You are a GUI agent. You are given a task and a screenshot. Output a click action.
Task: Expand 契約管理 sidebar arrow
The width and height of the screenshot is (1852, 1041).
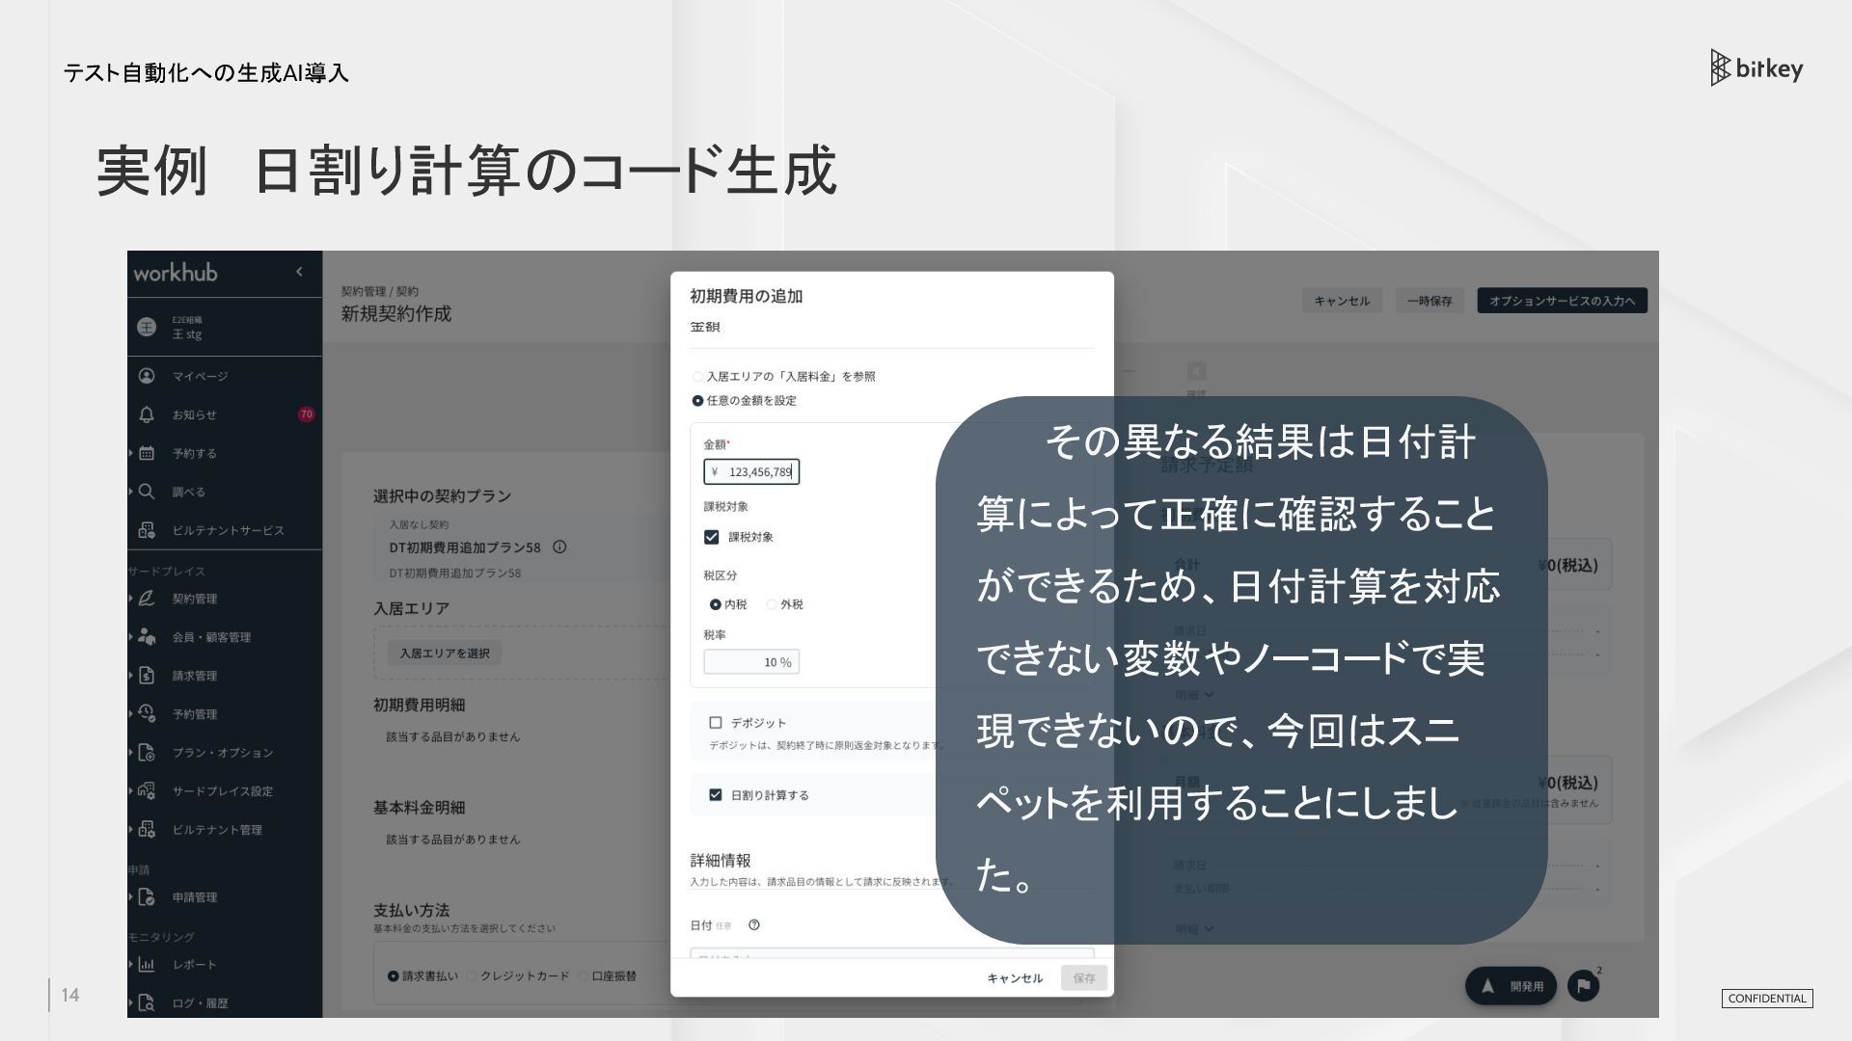point(131,599)
